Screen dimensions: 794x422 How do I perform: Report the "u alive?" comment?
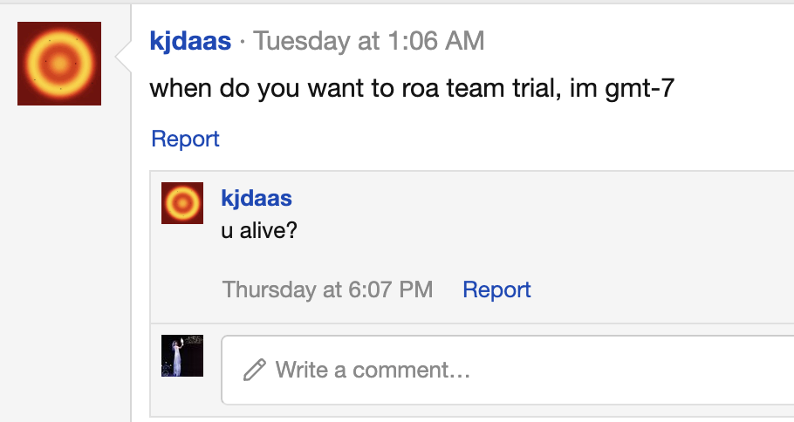[x=496, y=289]
